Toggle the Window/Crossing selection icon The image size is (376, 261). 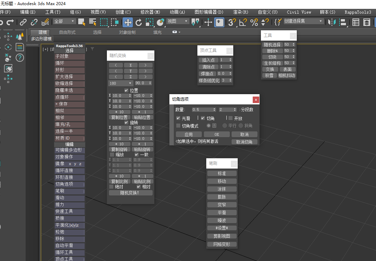pyautogui.click(x=115, y=22)
